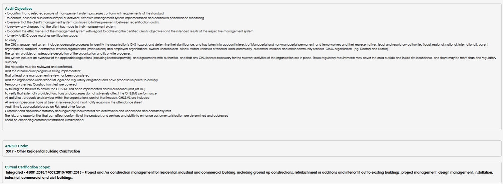Viewport: 503px width, 184px height.
Task: Select the first objective about selected sample conformance
Action: 84,13
